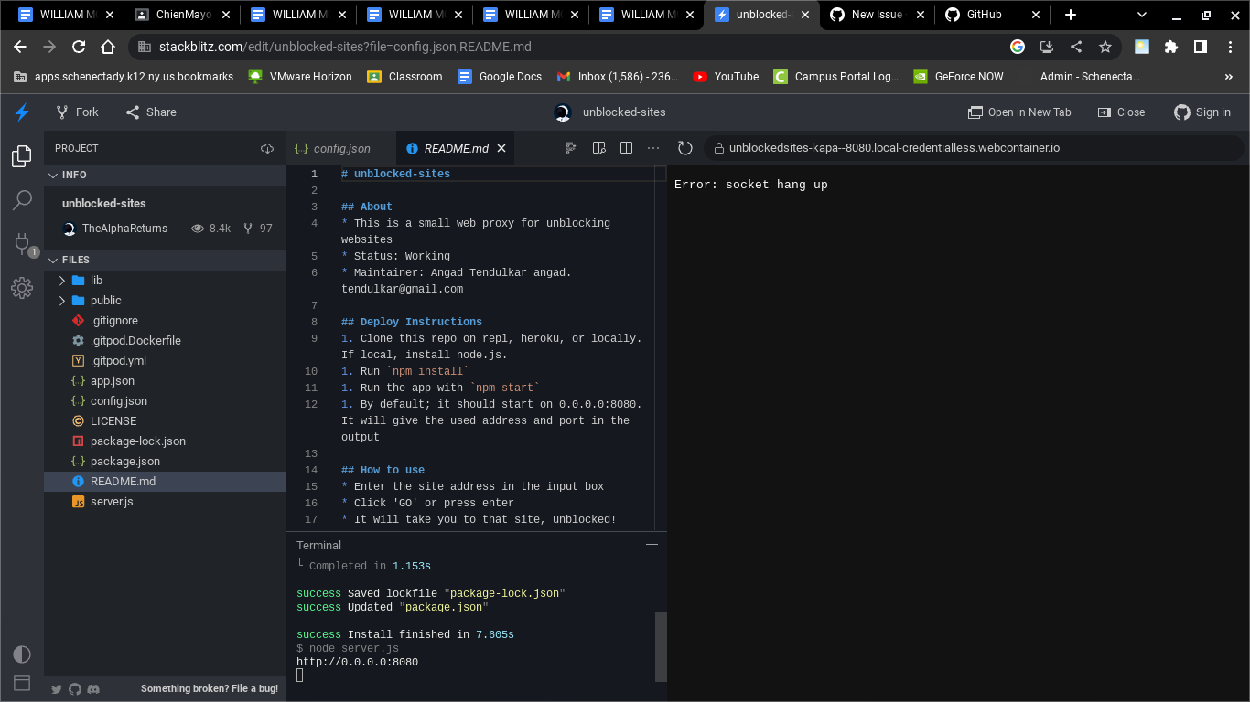Toggle the bottom panel visibility icon

(21, 683)
